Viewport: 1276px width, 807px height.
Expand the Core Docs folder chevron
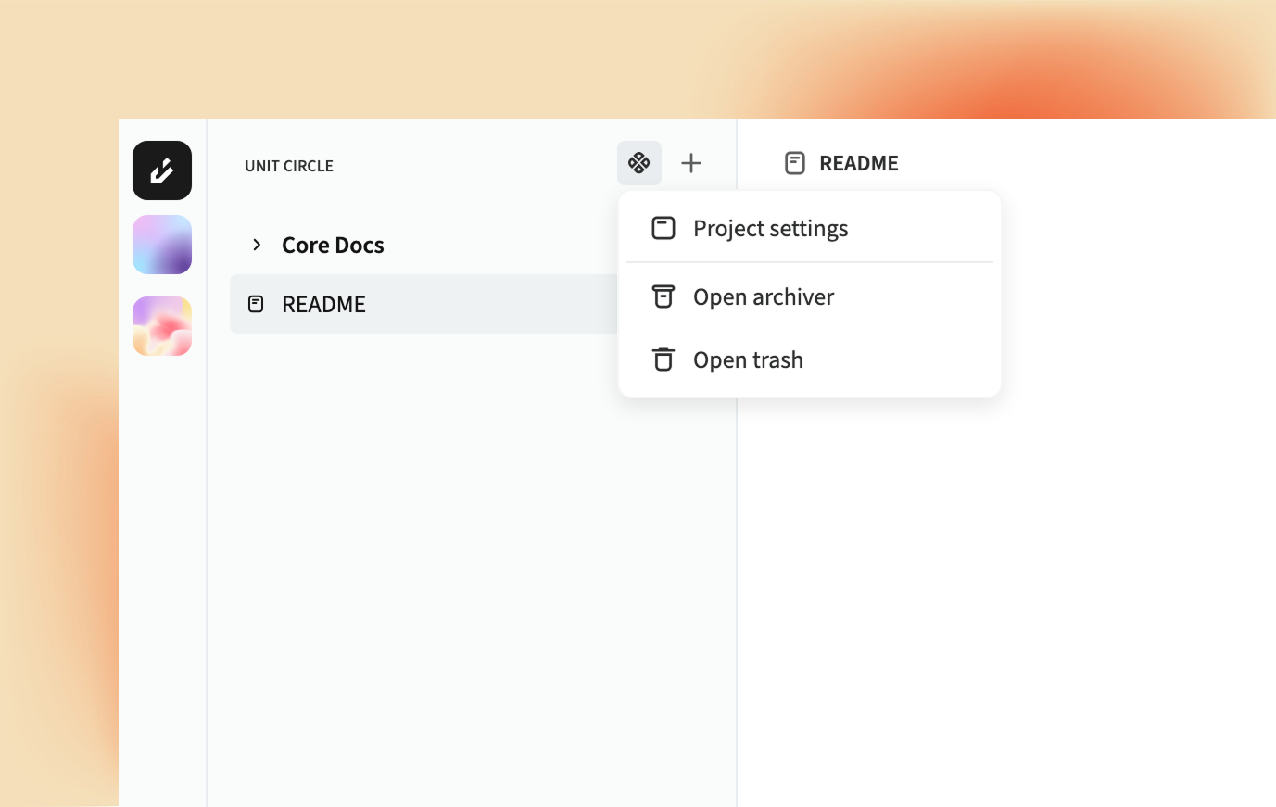point(257,245)
